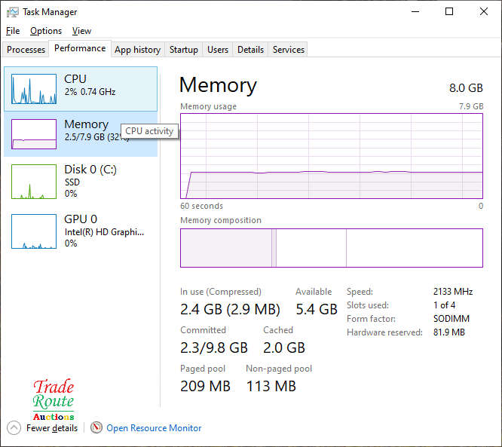This screenshot has width=502, height=447.
Task: Open the View menu
Action: pos(81,31)
